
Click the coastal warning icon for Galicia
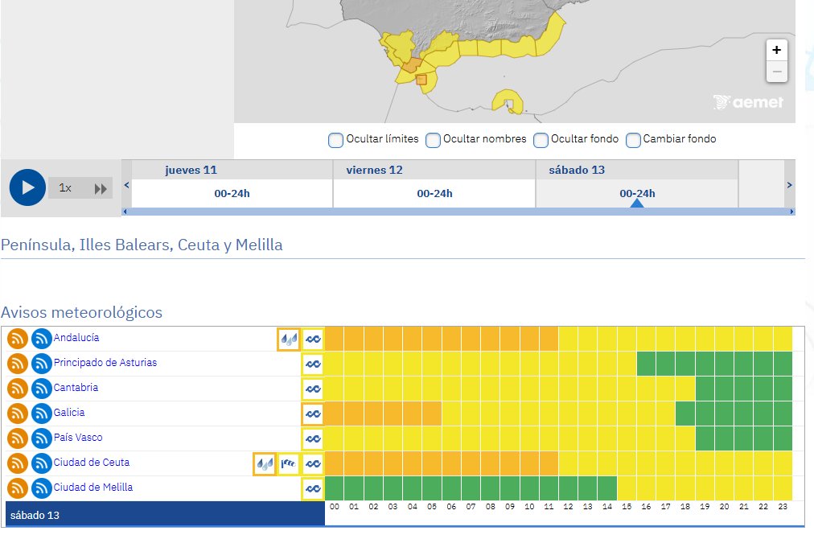(x=313, y=414)
